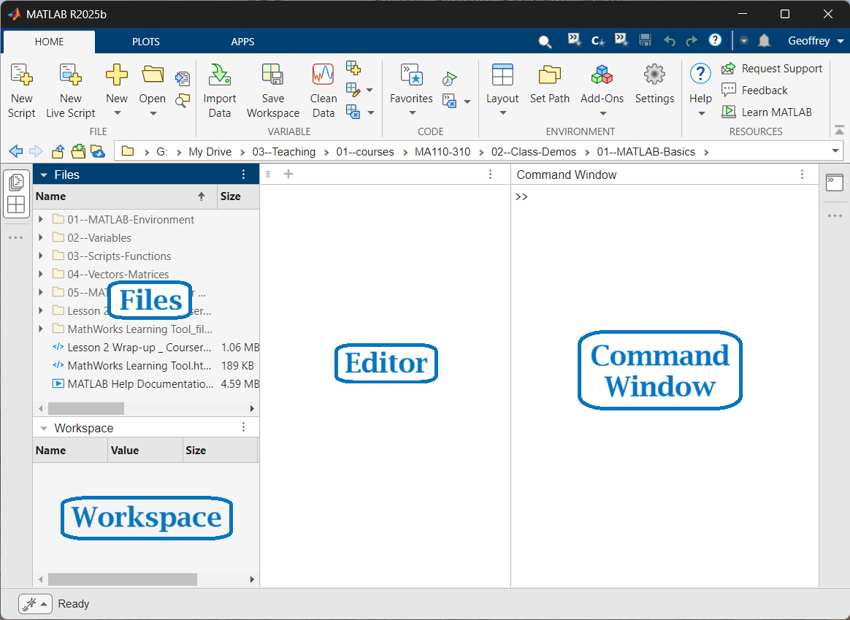850x620 pixels.
Task: Click the notifications bell icon
Action: click(764, 41)
